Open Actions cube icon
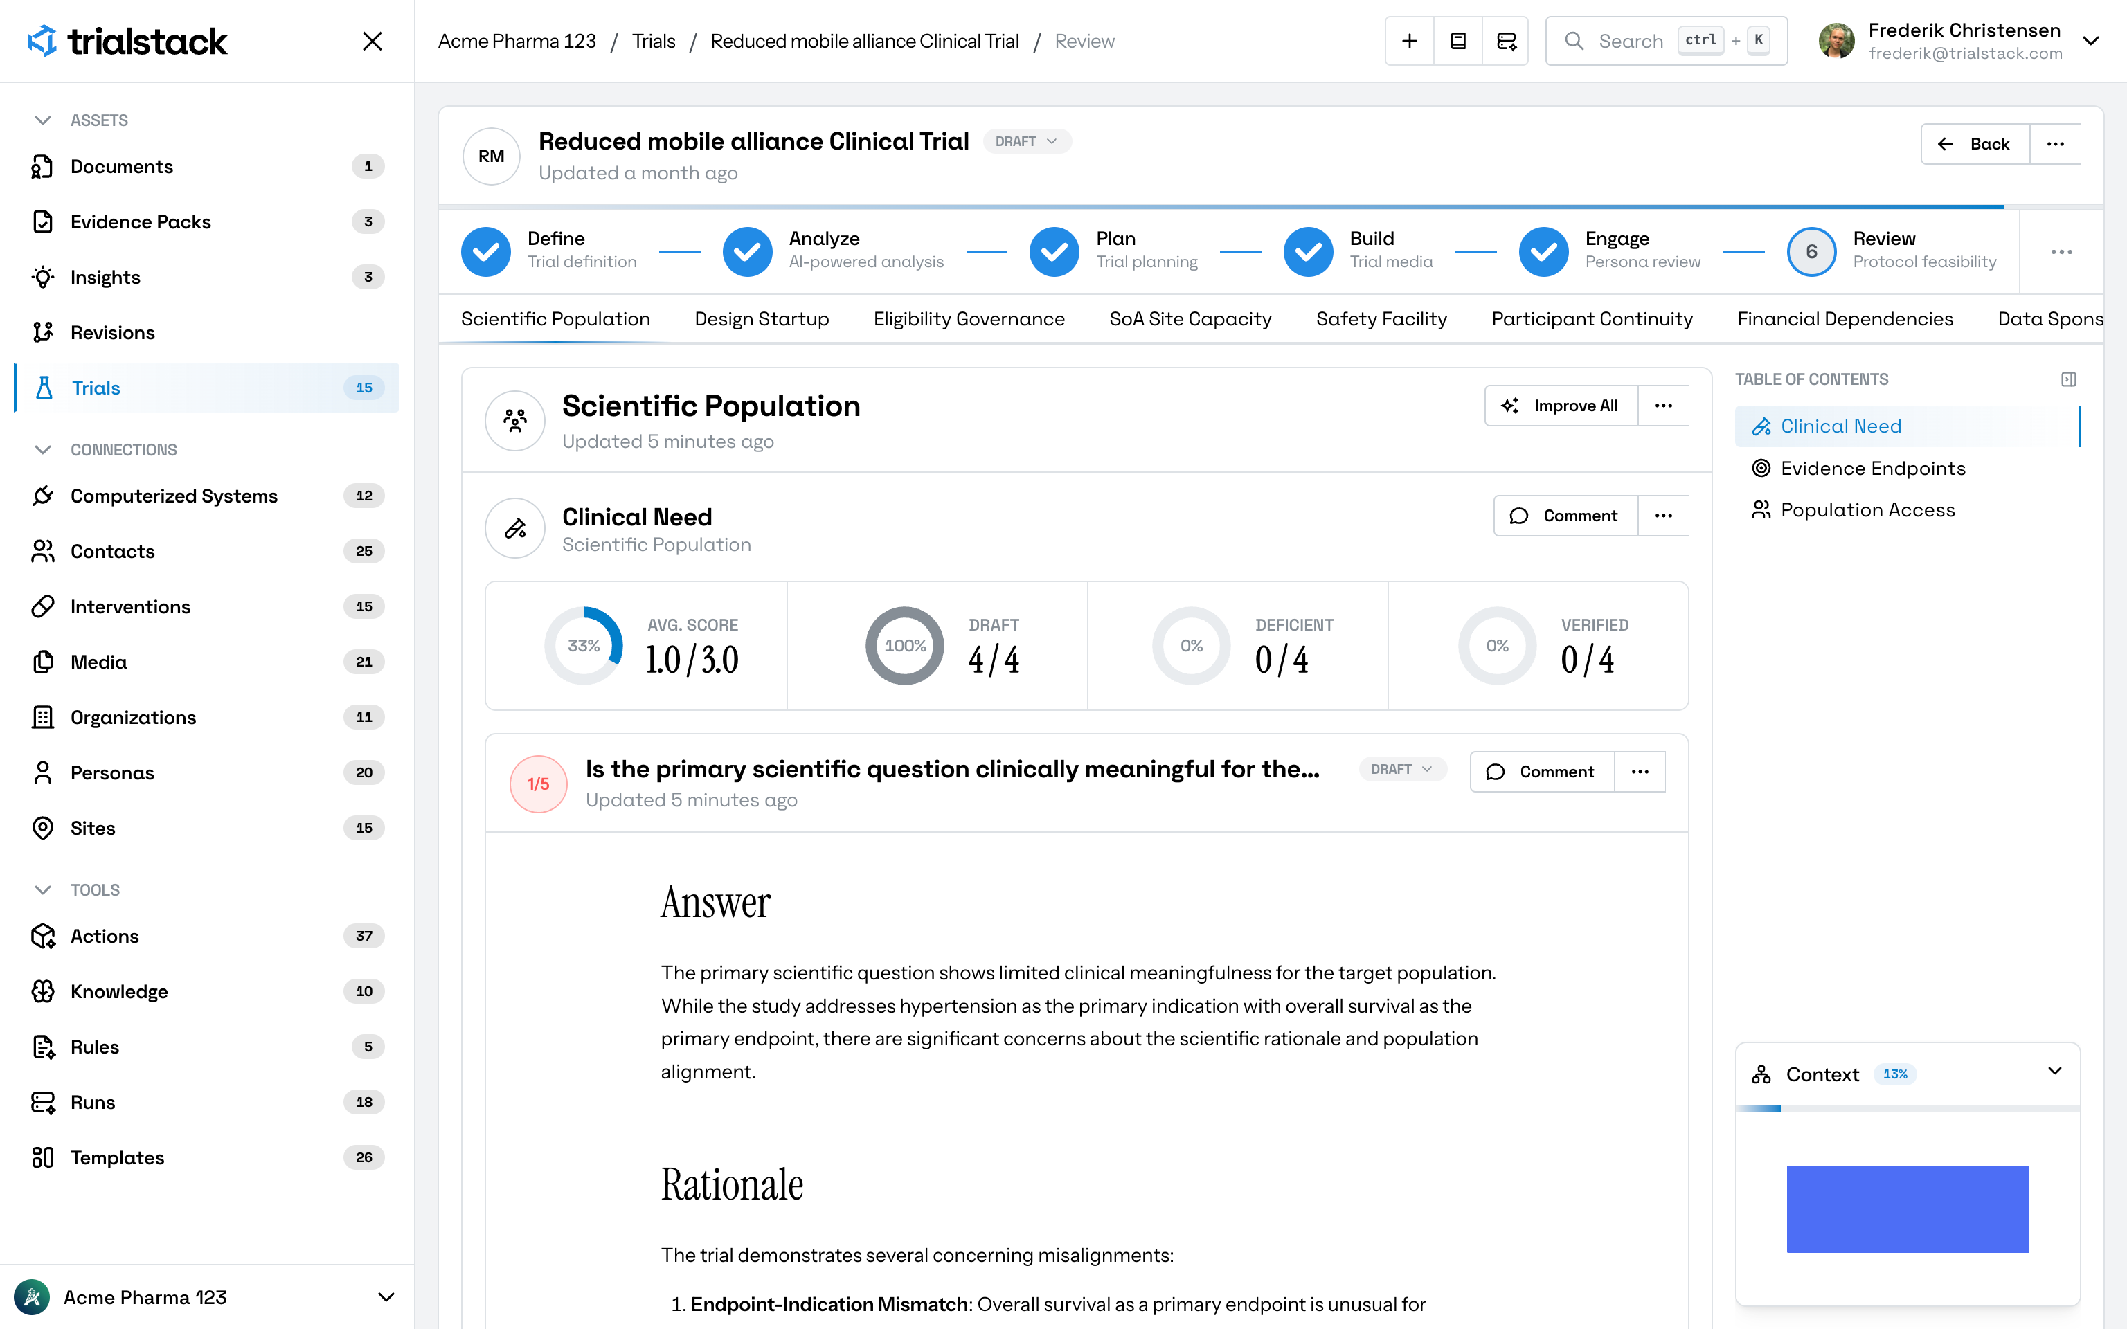This screenshot has height=1329, width=2127. (42, 937)
